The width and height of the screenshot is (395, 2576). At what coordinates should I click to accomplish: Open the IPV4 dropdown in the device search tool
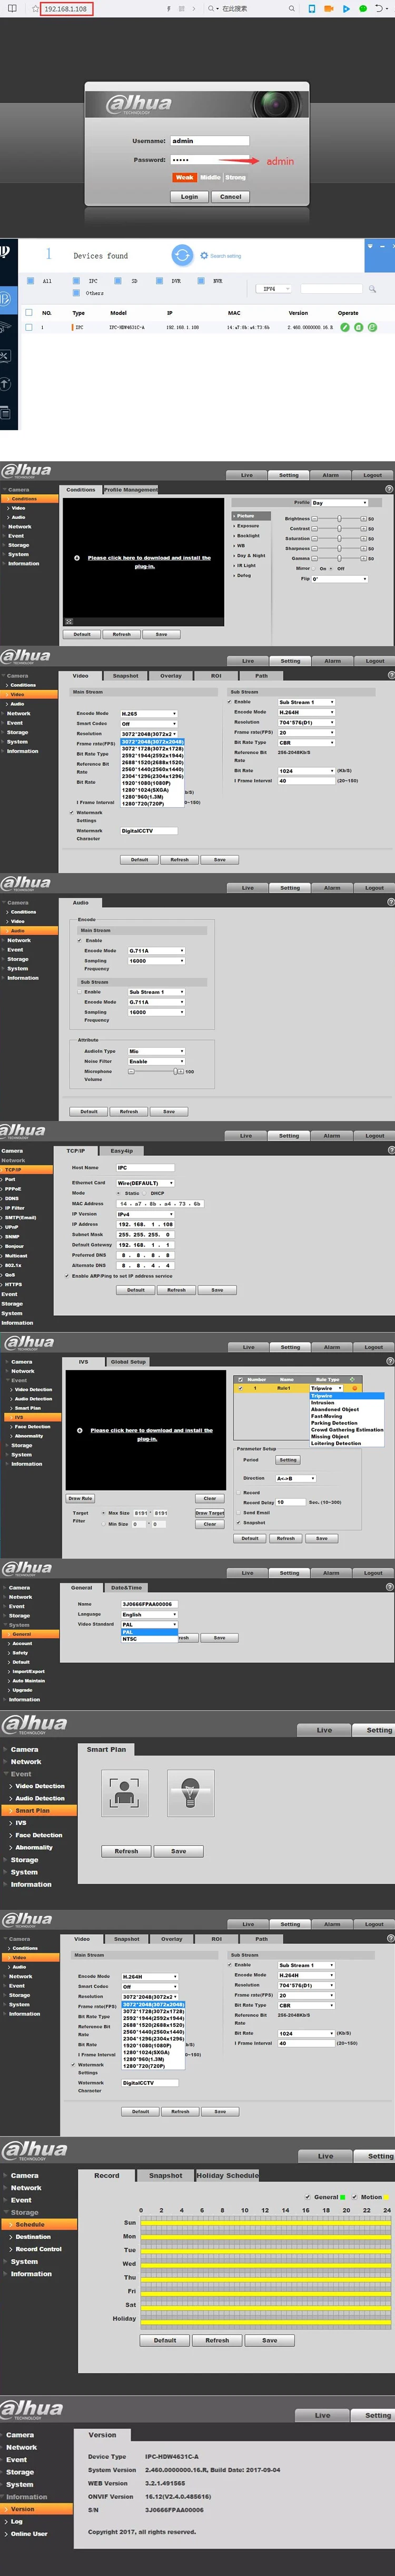[x=274, y=289]
